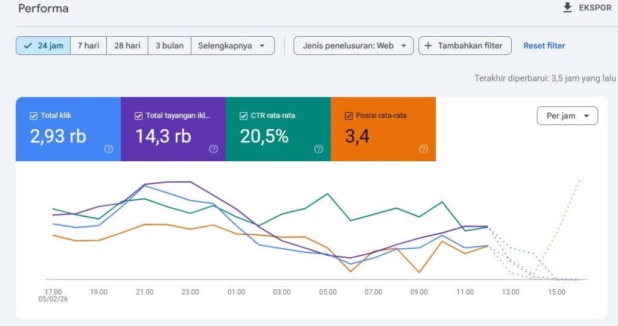Open the help icon on Total tayangan card
Image resolution: width=618 pixels, height=326 pixels.
pyautogui.click(x=214, y=149)
